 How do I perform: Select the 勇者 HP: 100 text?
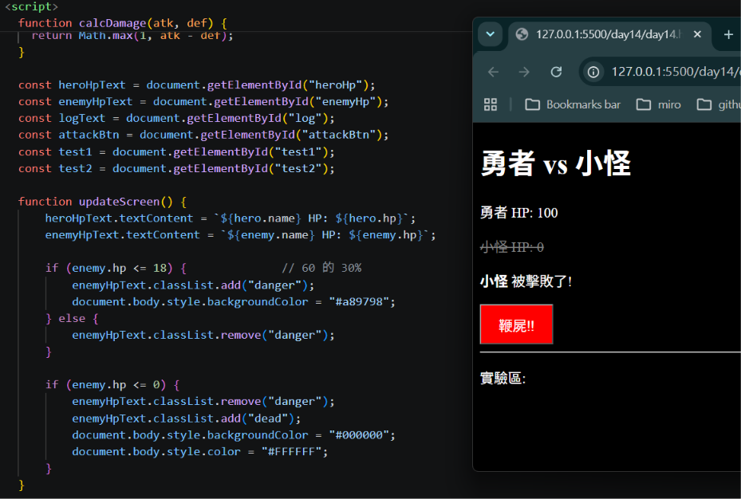click(x=519, y=213)
